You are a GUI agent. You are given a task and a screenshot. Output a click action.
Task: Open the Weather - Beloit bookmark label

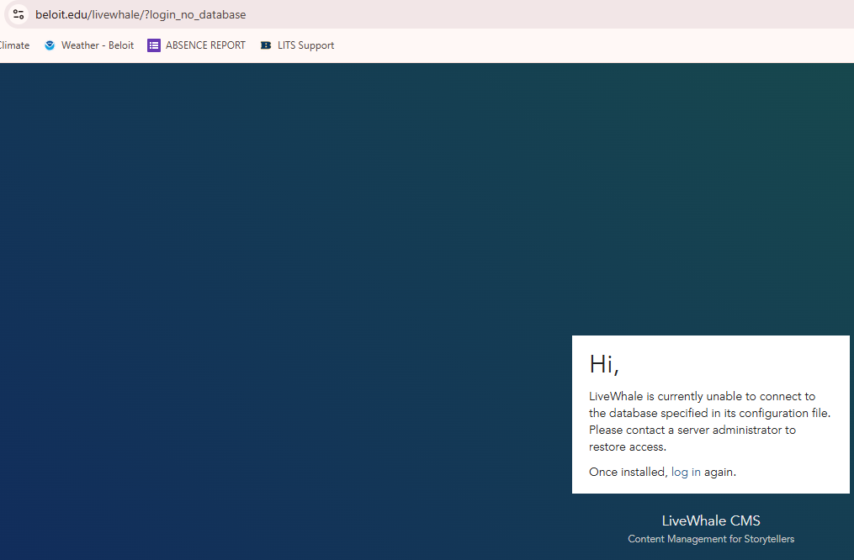[x=97, y=45]
